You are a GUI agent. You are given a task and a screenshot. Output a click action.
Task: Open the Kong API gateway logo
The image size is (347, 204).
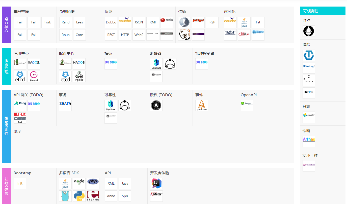click(x=20, y=105)
